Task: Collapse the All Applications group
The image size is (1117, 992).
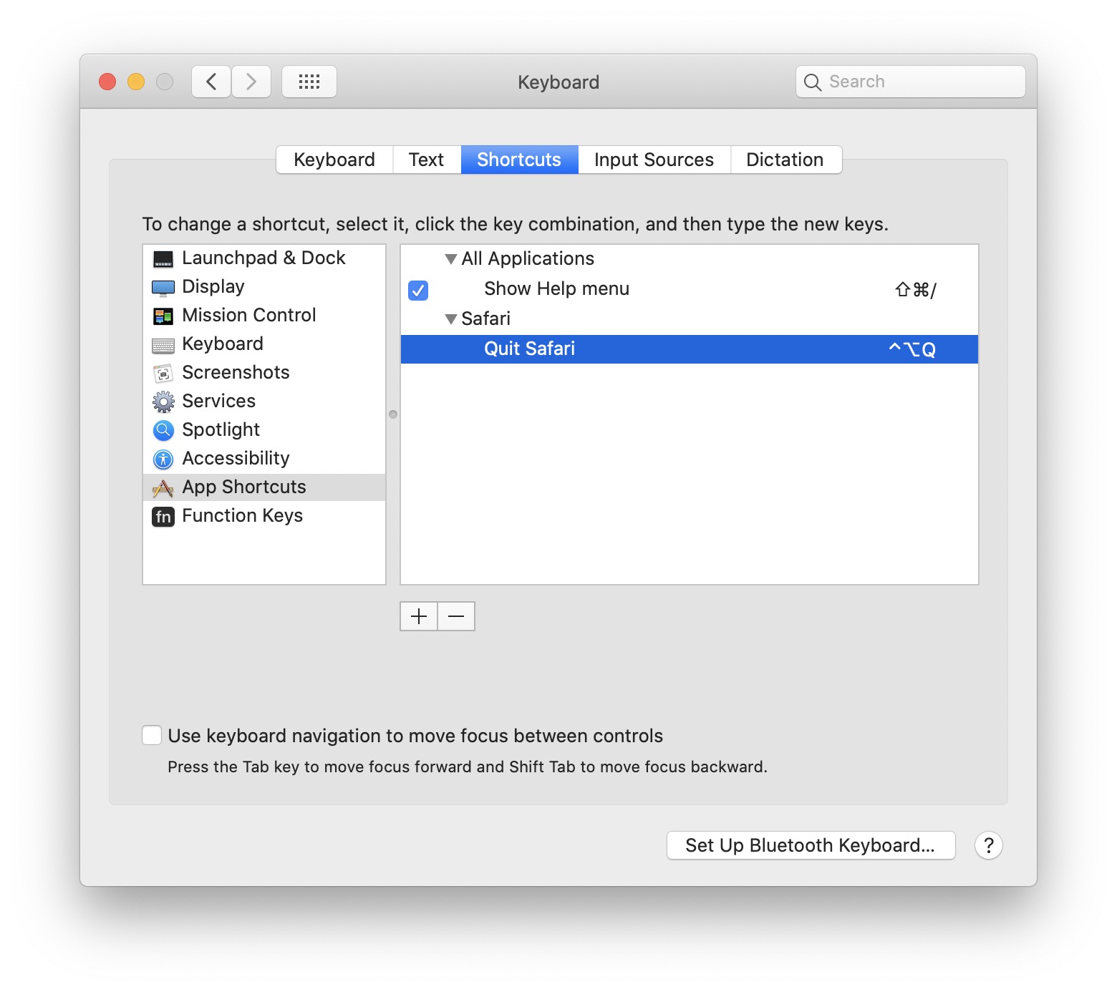Action: click(x=450, y=259)
